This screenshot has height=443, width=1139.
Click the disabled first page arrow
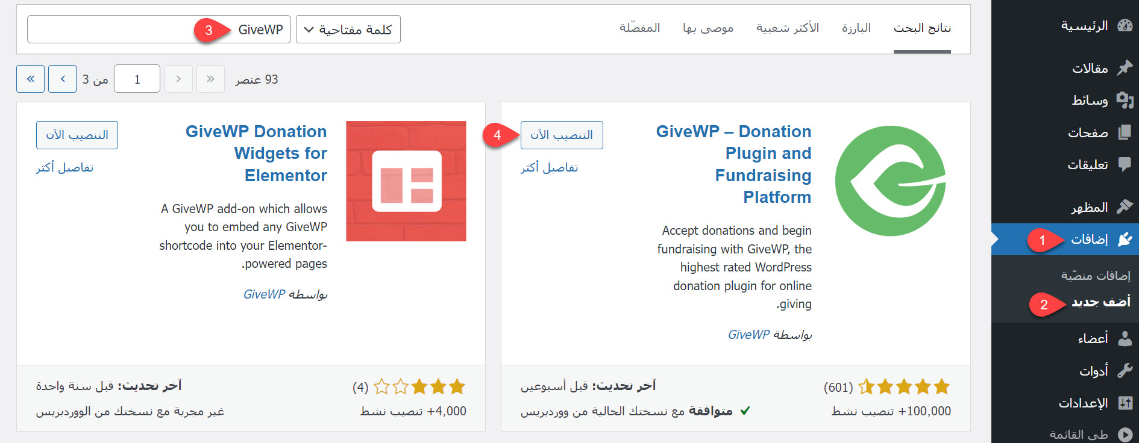click(x=210, y=79)
